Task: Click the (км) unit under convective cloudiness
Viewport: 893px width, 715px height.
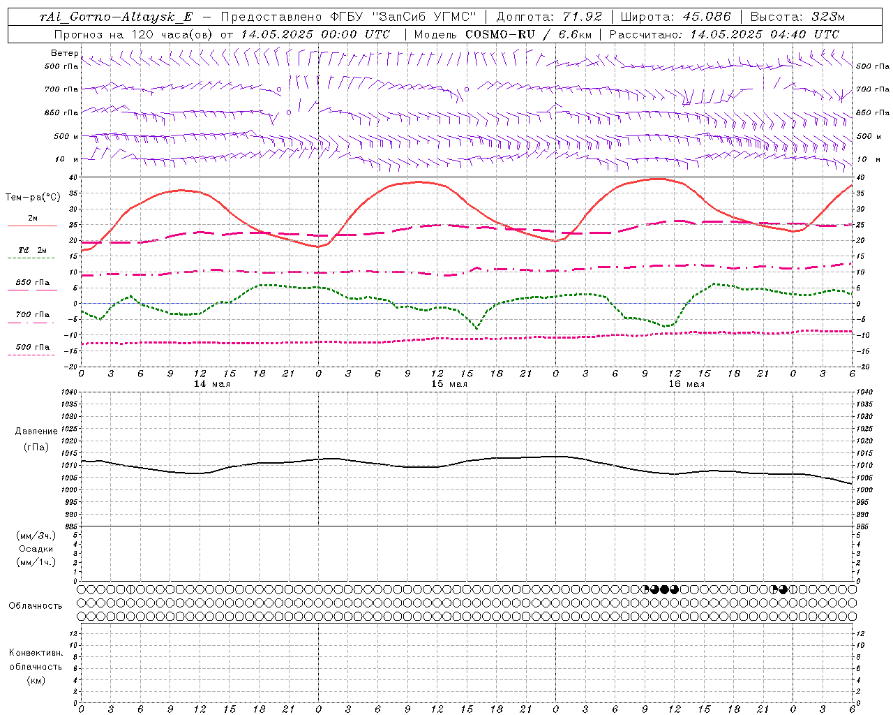Action: 36,680
